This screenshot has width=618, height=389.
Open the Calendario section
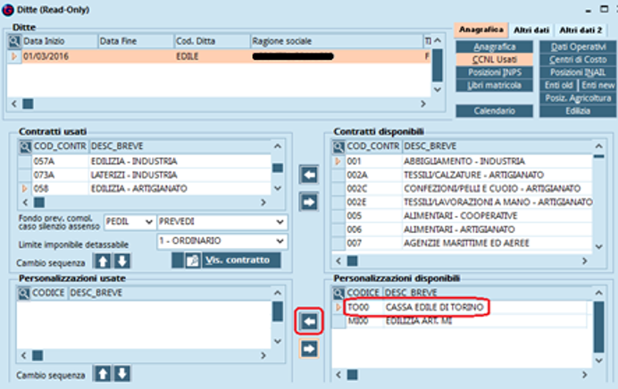click(494, 111)
